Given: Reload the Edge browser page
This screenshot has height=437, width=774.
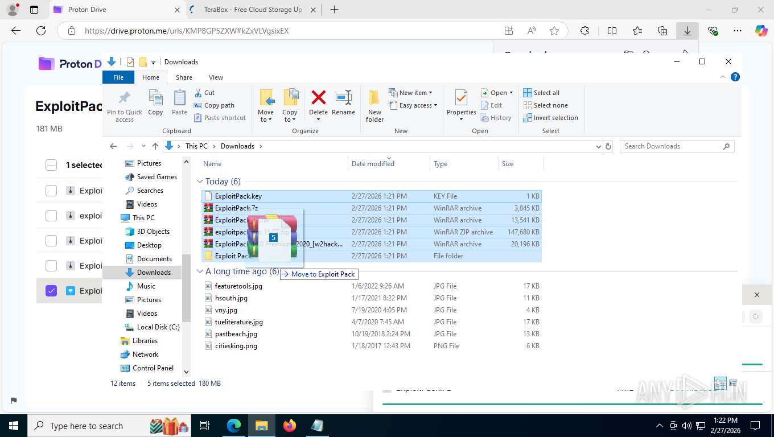Looking at the screenshot, I should [41, 31].
